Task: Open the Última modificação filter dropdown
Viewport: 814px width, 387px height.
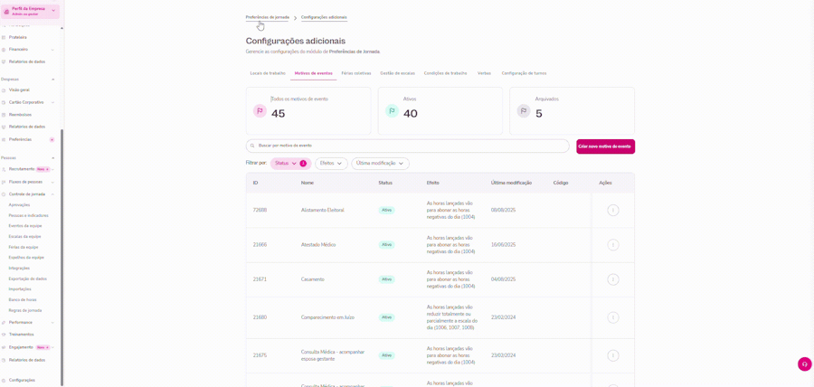Action: (380, 163)
